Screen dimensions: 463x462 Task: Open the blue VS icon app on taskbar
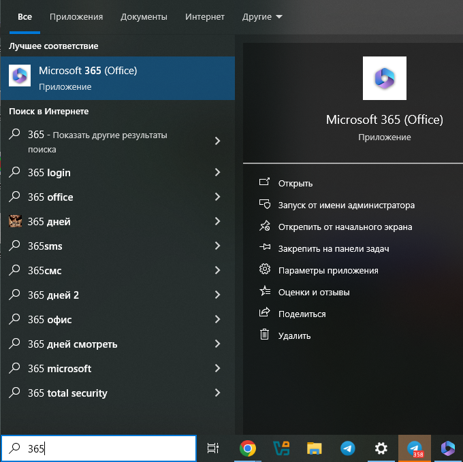(x=281, y=448)
